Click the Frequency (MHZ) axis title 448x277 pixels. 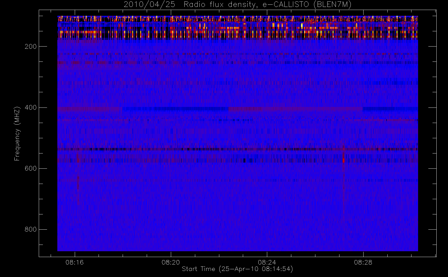[x=17, y=134]
